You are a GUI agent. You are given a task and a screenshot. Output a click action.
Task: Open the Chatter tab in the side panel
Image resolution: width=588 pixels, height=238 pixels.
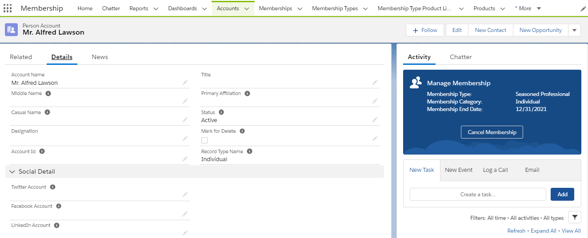point(460,57)
